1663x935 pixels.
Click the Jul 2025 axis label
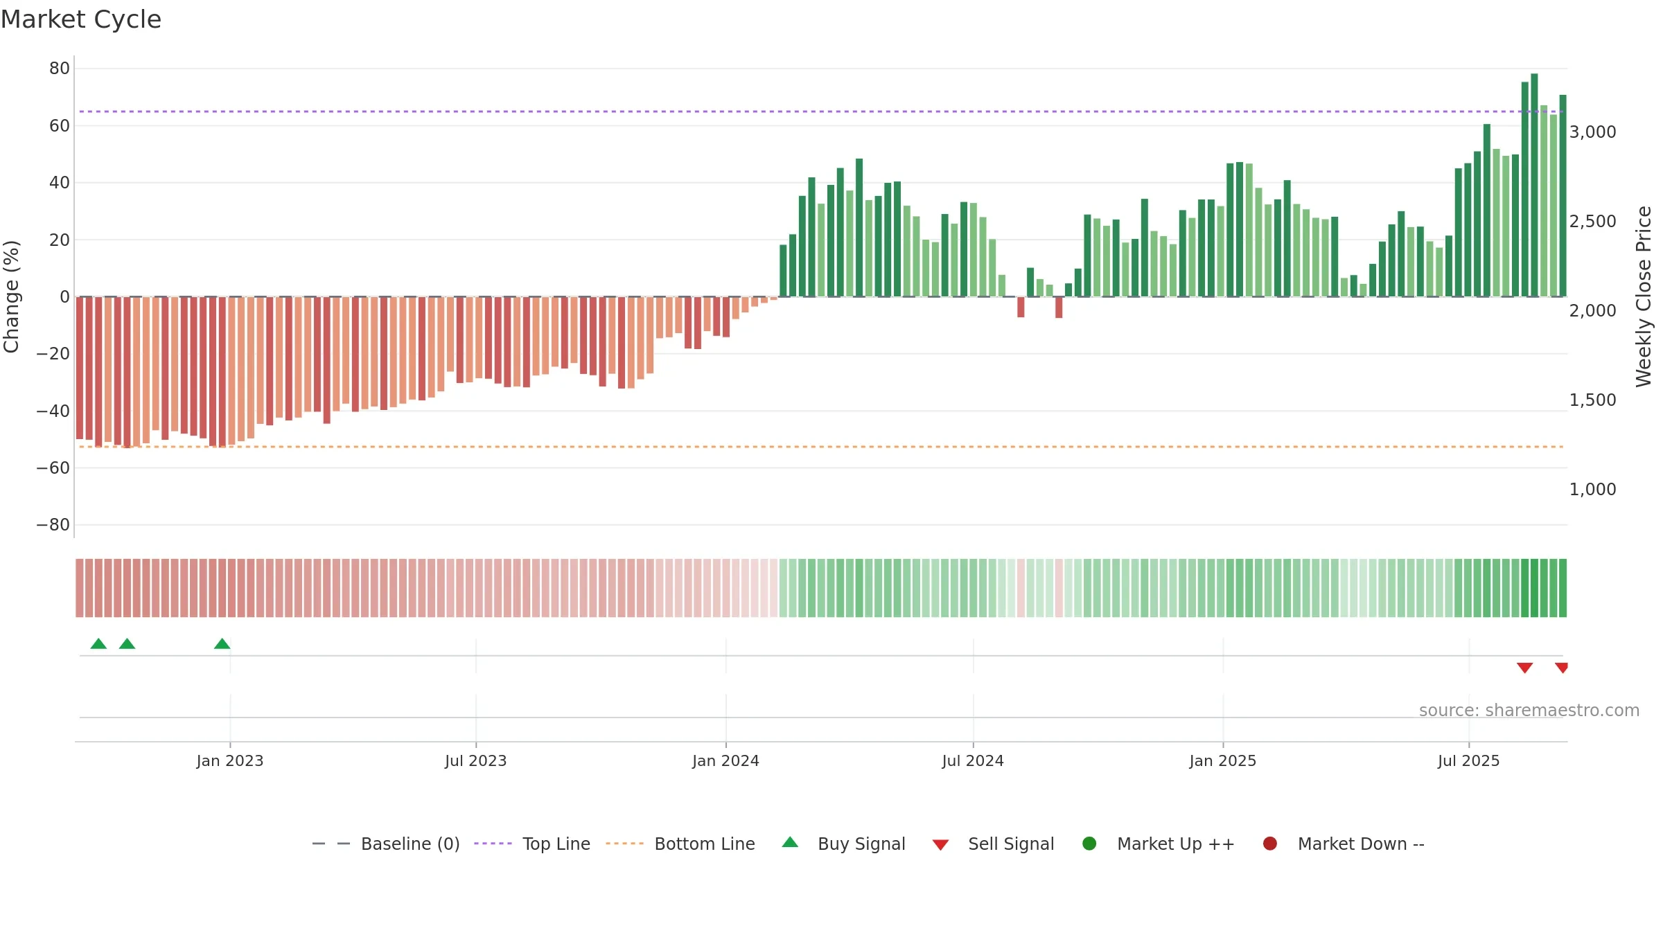click(1469, 760)
